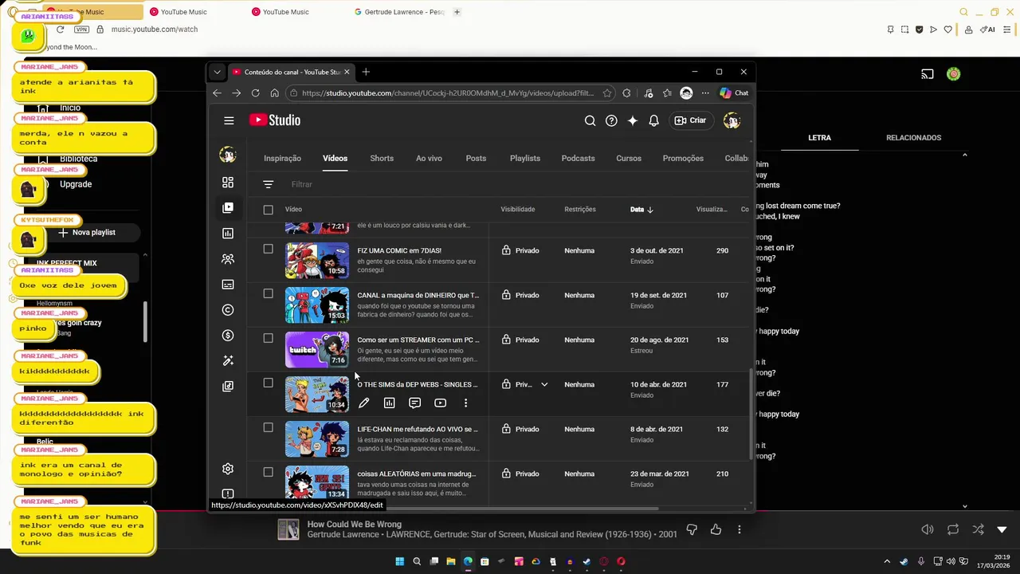Open Como ser um STREAMER video thumbnail
This screenshot has width=1020, height=574.
(x=317, y=349)
